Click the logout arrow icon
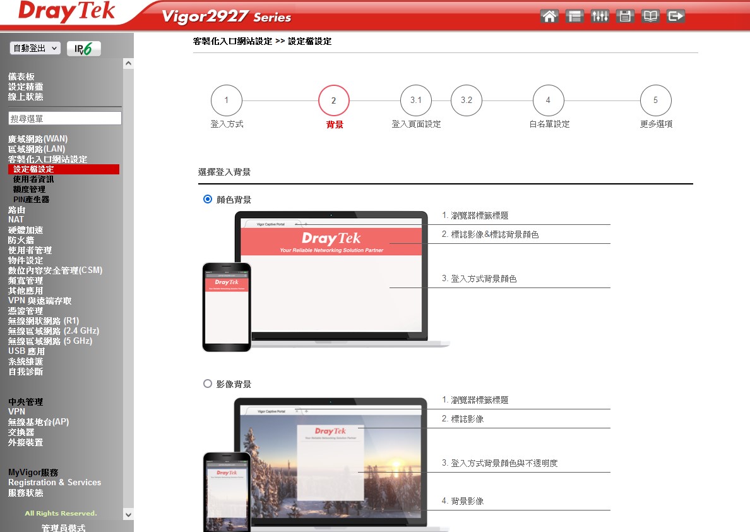 coord(676,17)
